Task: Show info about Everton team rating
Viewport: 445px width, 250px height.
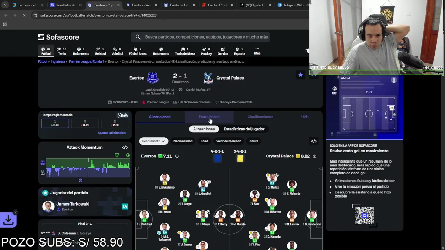Action: click(177, 156)
